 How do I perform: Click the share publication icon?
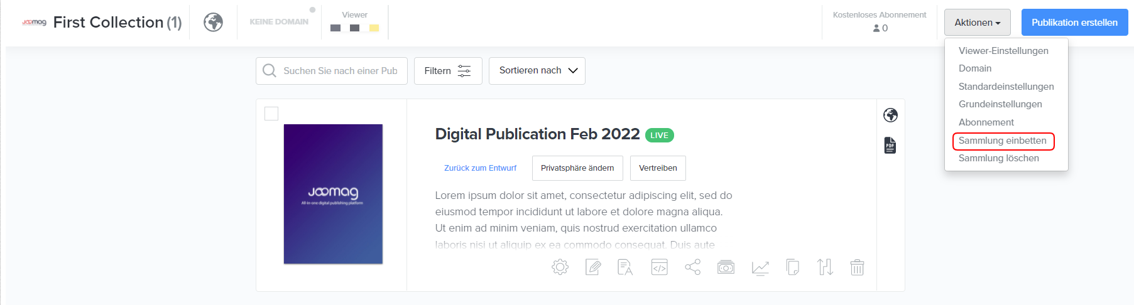[692, 267]
